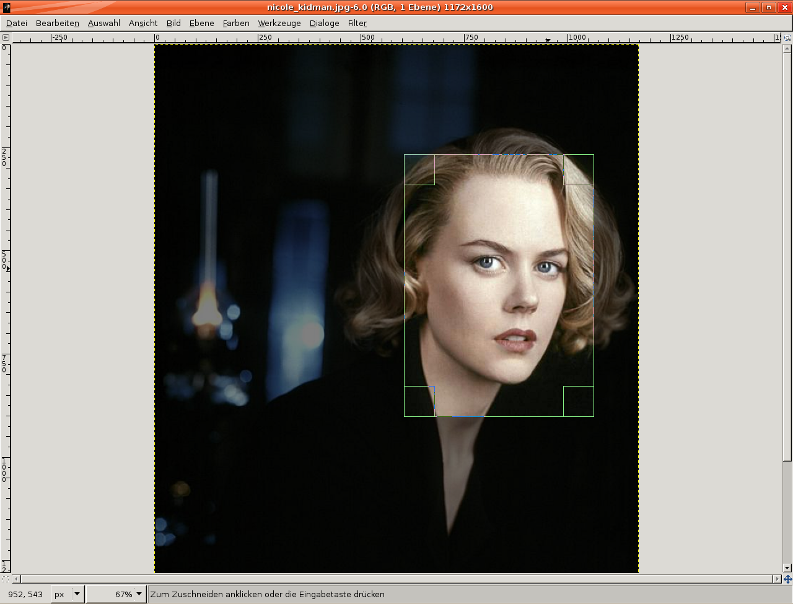This screenshot has width=793, height=604.
Task: Click the GIMP window icon in title bar
Action: click(x=7, y=7)
